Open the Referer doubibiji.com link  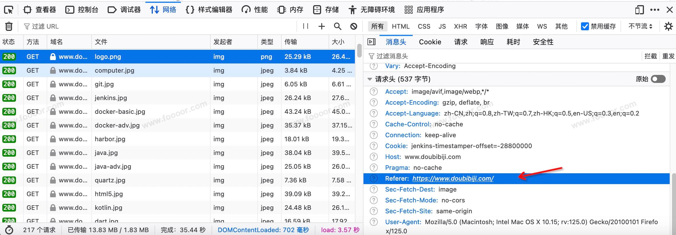(453, 179)
